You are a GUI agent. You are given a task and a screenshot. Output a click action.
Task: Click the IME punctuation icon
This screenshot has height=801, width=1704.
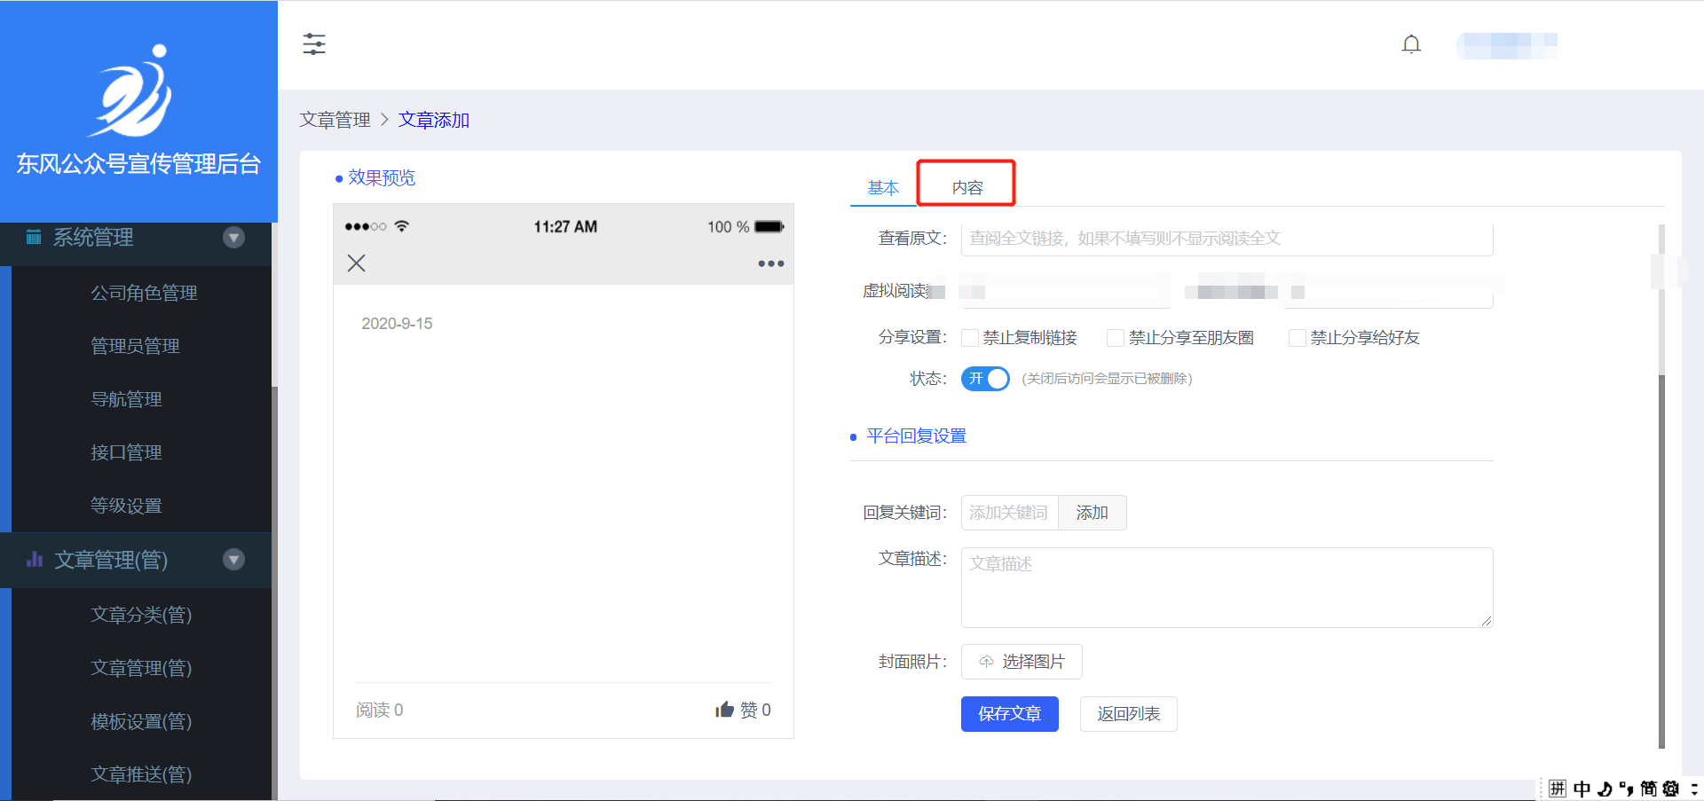click(x=1627, y=789)
